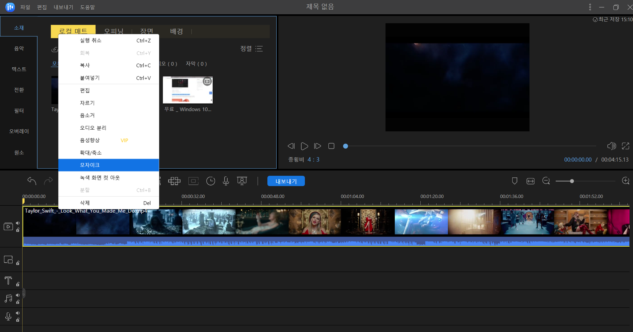Click the timeline zoom slider handle
This screenshot has width=633, height=332.
pyautogui.click(x=572, y=181)
